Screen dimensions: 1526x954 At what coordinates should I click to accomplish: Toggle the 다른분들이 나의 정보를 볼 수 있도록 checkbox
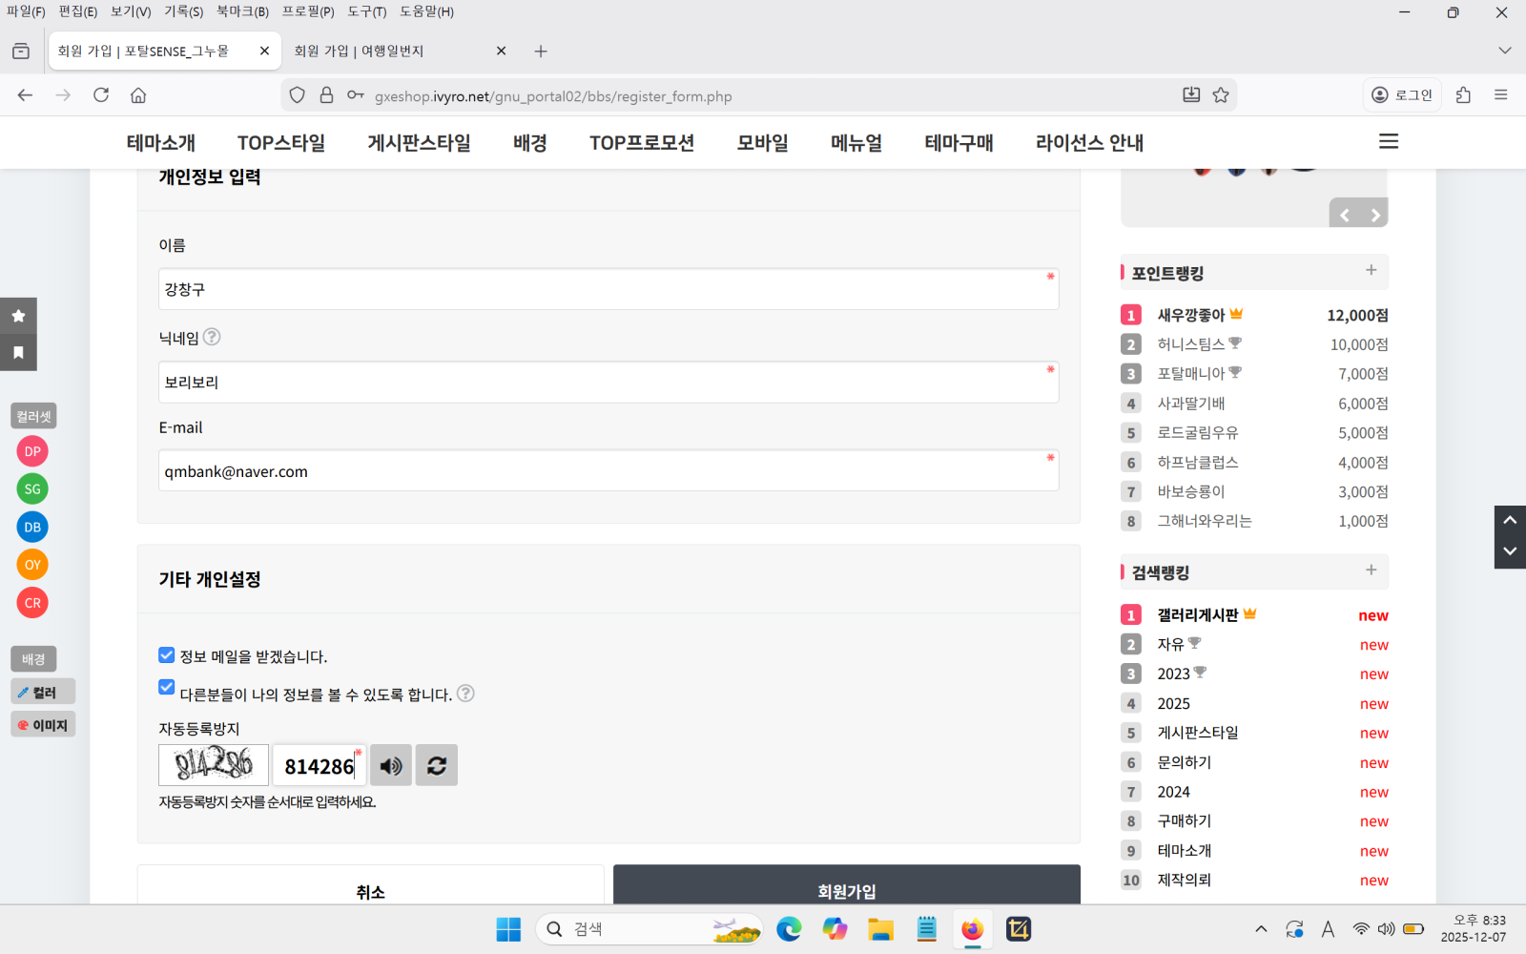click(167, 688)
